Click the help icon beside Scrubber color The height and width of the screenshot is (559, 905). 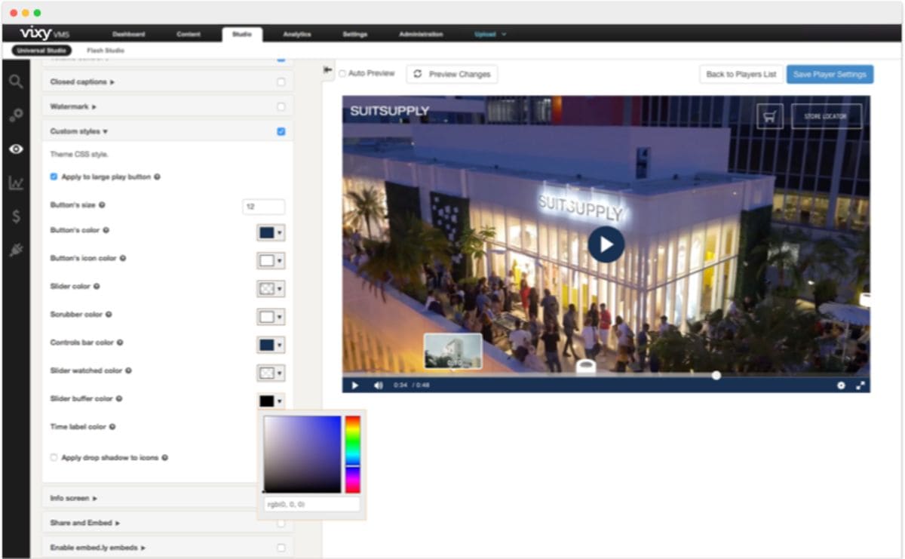pyautogui.click(x=109, y=314)
